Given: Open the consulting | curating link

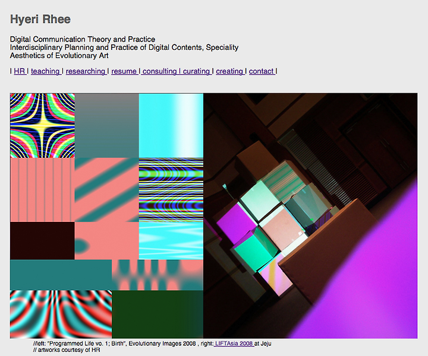Looking at the screenshot, I should pyautogui.click(x=177, y=71).
